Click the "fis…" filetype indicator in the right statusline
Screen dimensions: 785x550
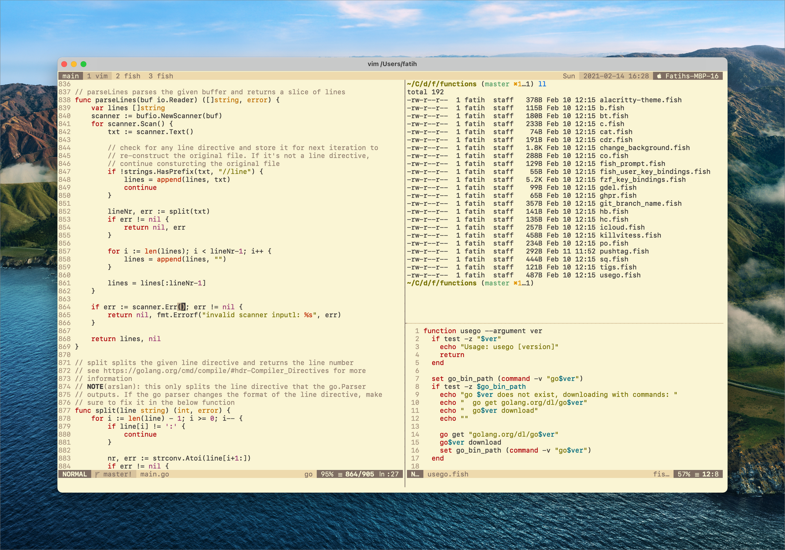point(662,474)
